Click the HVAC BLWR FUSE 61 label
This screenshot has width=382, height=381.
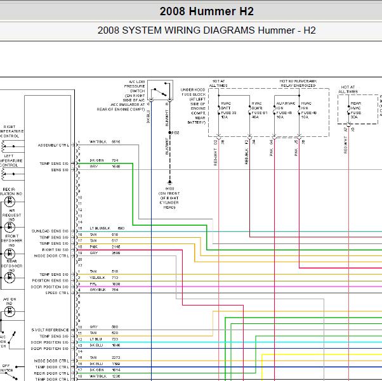point(259,110)
